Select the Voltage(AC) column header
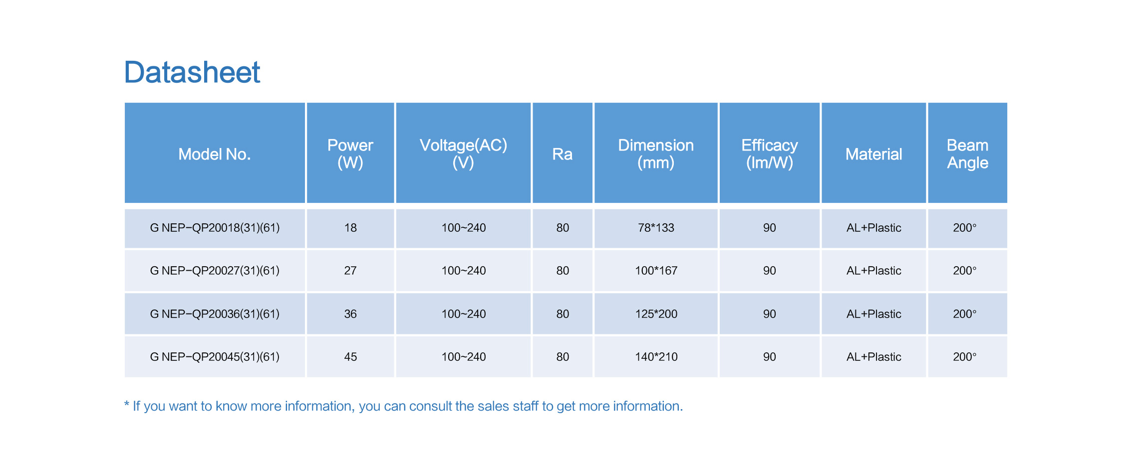Screen dimensions: 1132x470 pos(463,154)
